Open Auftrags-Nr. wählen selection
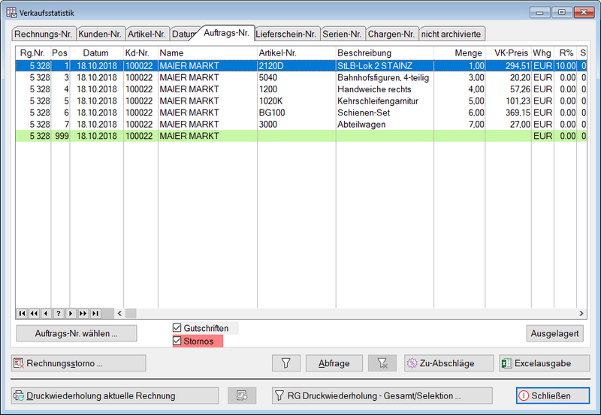This screenshot has width=601, height=415. click(76, 332)
